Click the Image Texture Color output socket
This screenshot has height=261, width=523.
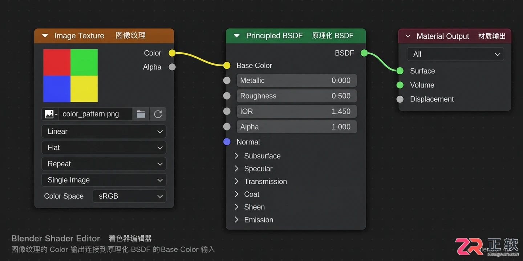point(172,53)
